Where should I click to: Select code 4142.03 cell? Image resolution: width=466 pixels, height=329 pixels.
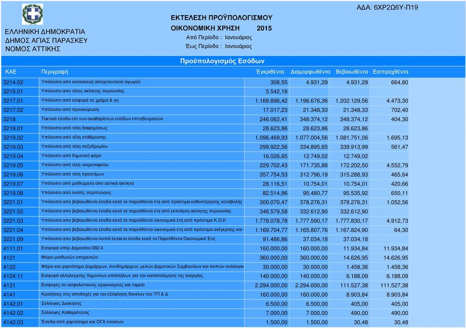pyautogui.click(x=20, y=322)
